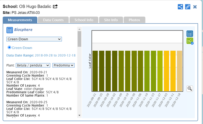Click the Biosphere table icon

pyautogui.click(x=10, y=30)
